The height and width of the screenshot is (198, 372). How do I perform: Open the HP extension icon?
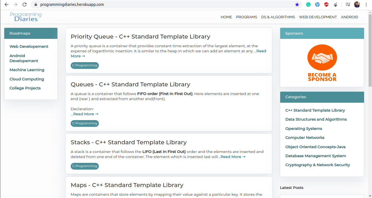317,4
